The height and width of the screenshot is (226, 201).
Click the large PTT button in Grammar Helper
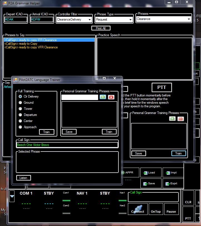tap(162, 87)
